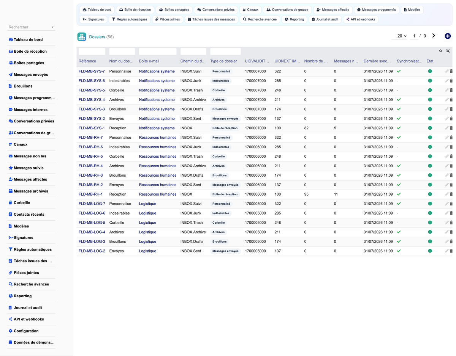
Task: Click the clear filters icon in table header
Action: pyautogui.click(x=448, y=51)
